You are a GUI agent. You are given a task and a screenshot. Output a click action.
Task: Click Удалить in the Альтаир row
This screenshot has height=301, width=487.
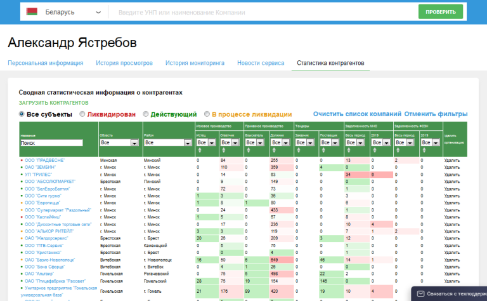click(x=452, y=274)
